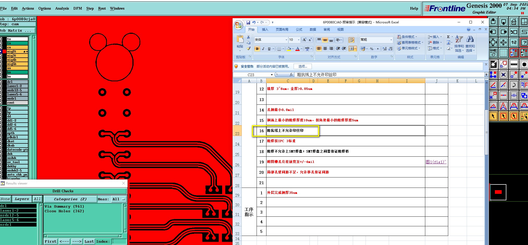This screenshot has height=245, width=528.
Task: Expand the Excel formula bar
Action: 486,75
